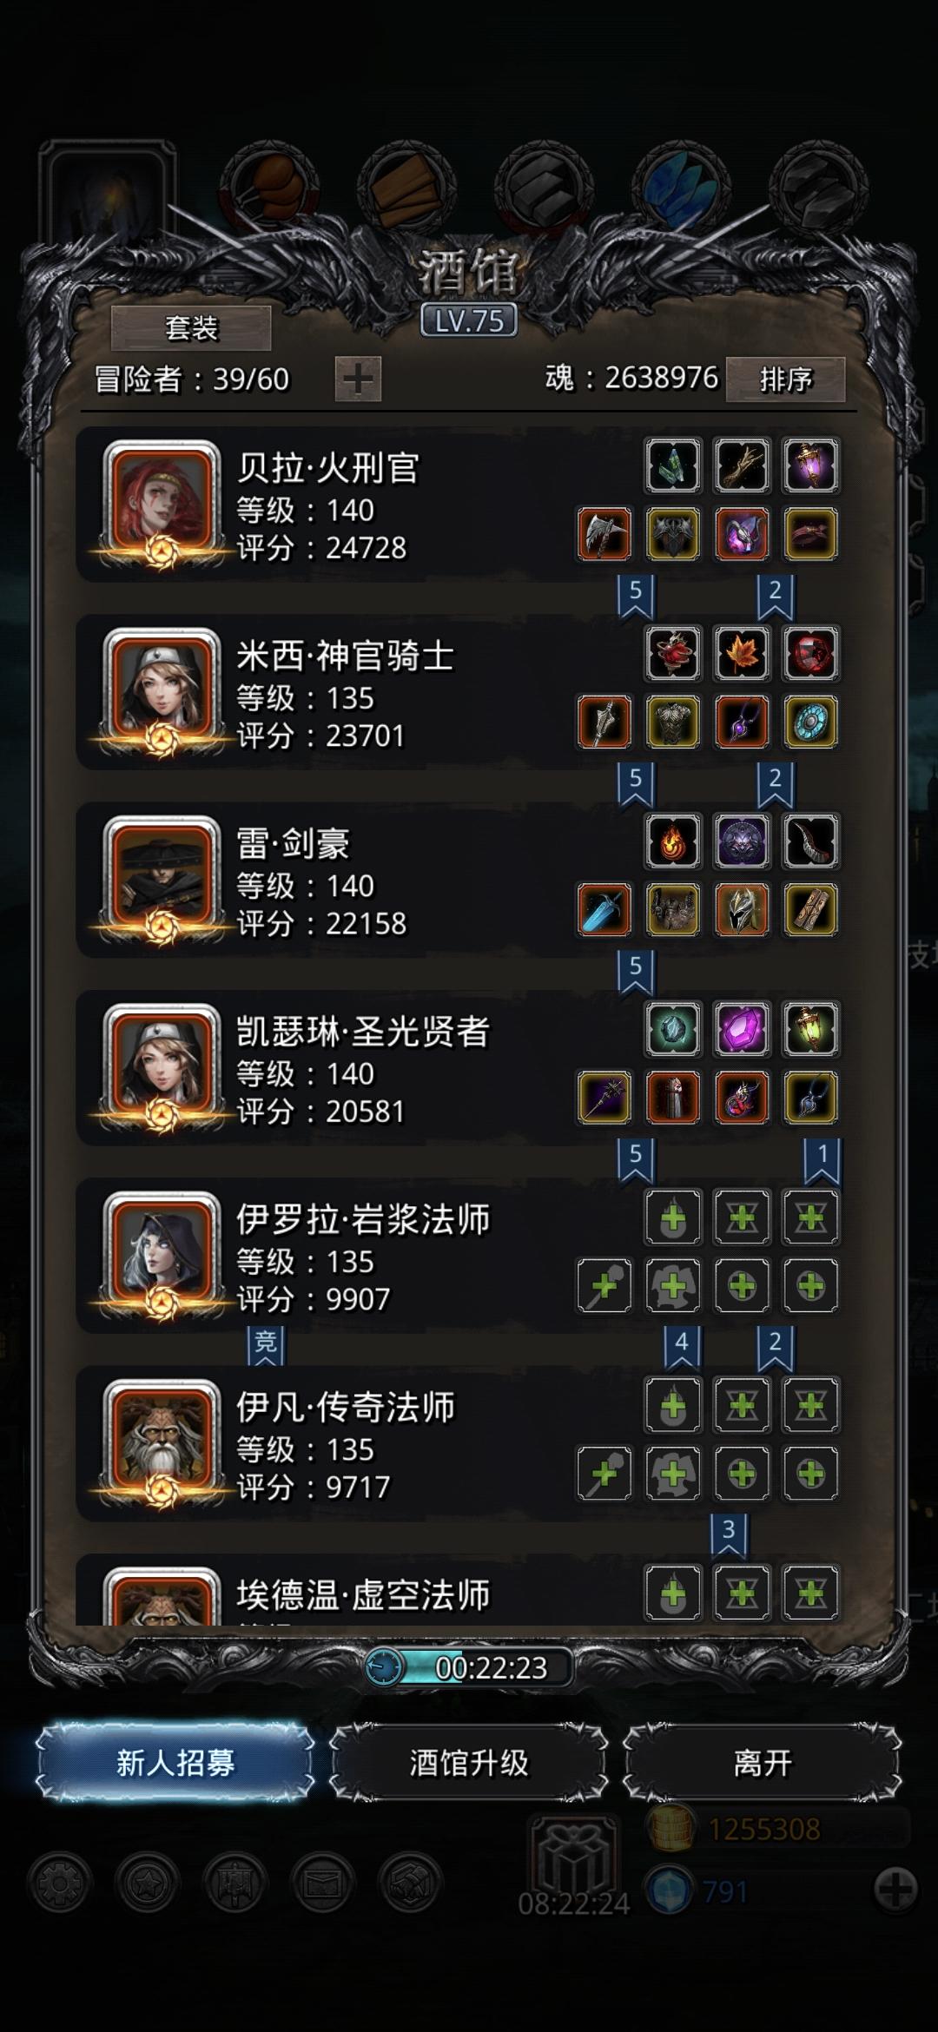This screenshot has width=938, height=2032.
Task: Click the 酒馆升级 upgrade button
Action: (468, 1763)
